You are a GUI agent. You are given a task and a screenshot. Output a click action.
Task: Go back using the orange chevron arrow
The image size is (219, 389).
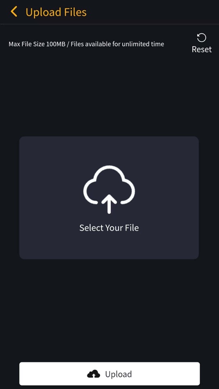[14, 11]
